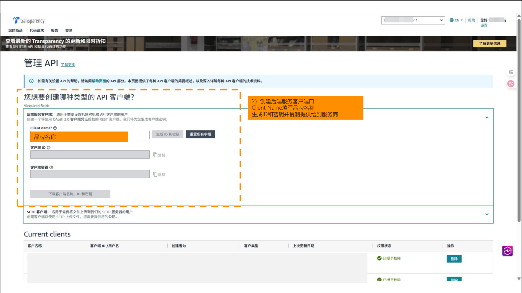Click into the Client name input field
Viewport: 522px width, 293px height.
point(90,135)
